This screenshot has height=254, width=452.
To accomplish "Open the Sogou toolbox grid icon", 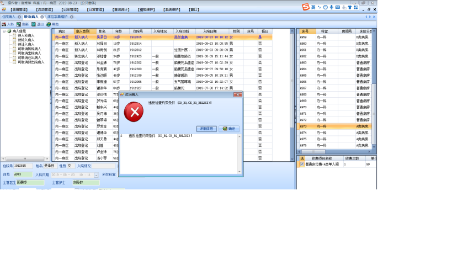I will pos(356,8).
